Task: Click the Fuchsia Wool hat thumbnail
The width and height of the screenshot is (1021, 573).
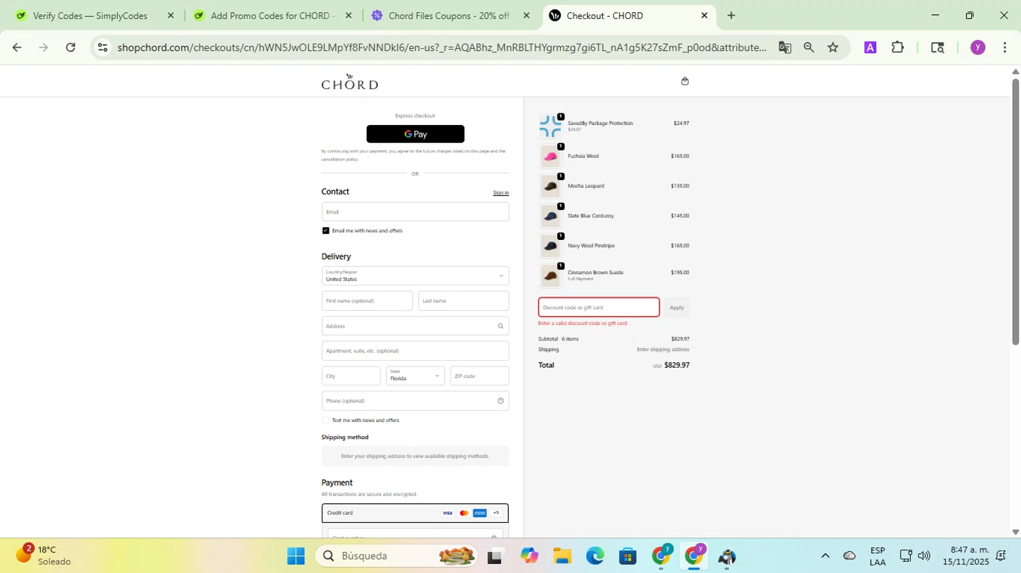Action: 551,156
